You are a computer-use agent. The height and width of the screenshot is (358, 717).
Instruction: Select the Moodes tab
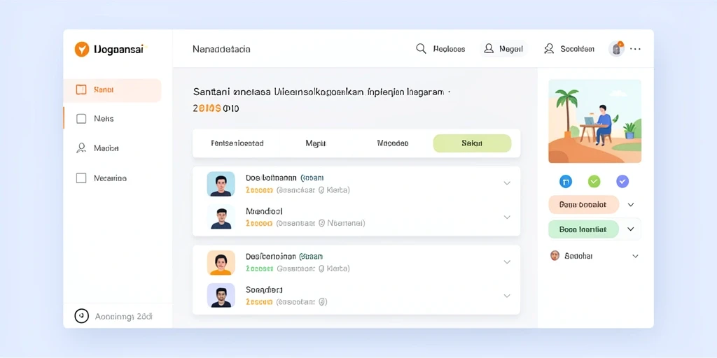(x=393, y=143)
